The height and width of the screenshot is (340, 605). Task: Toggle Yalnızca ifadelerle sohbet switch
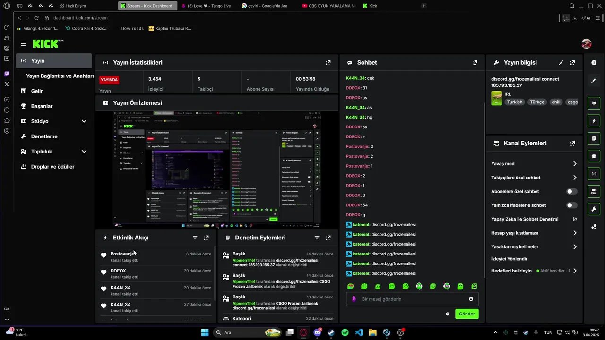[x=572, y=205]
